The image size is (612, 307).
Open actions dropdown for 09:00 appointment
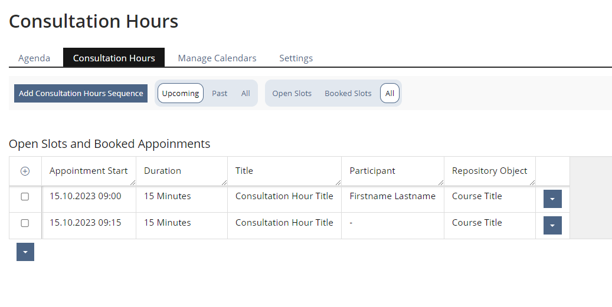point(552,199)
